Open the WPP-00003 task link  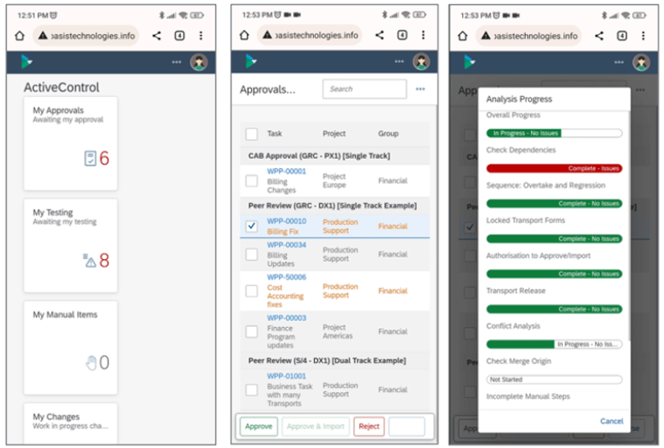click(x=286, y=318)
